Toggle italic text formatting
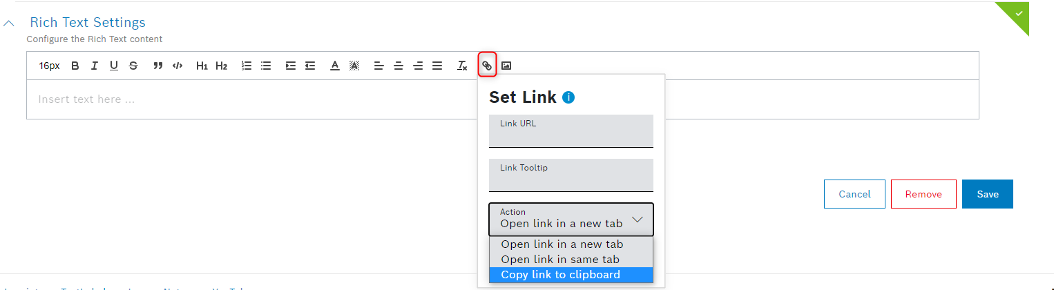This screenshot has width=1054, height=290. tap(95, 66)
